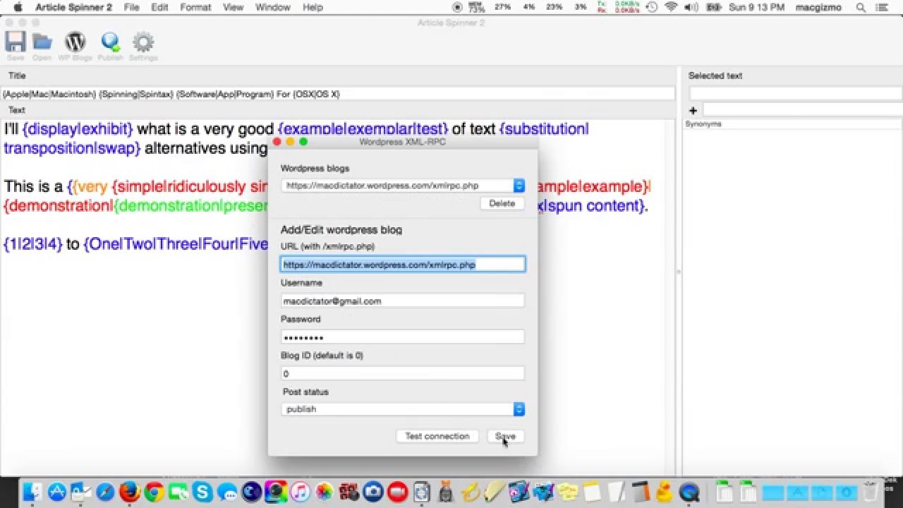Open Spotlight search in the menu bar
Screen dimensions: 903x508
(x=861, y=7)
